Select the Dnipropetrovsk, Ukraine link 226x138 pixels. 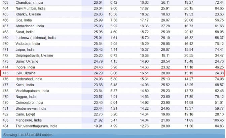click(x=34, y=55)
